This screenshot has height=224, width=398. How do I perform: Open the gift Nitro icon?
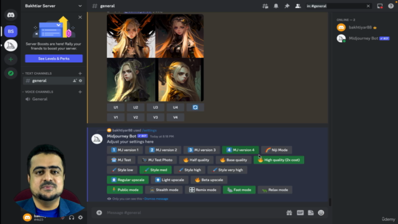[x=289, y=213]
